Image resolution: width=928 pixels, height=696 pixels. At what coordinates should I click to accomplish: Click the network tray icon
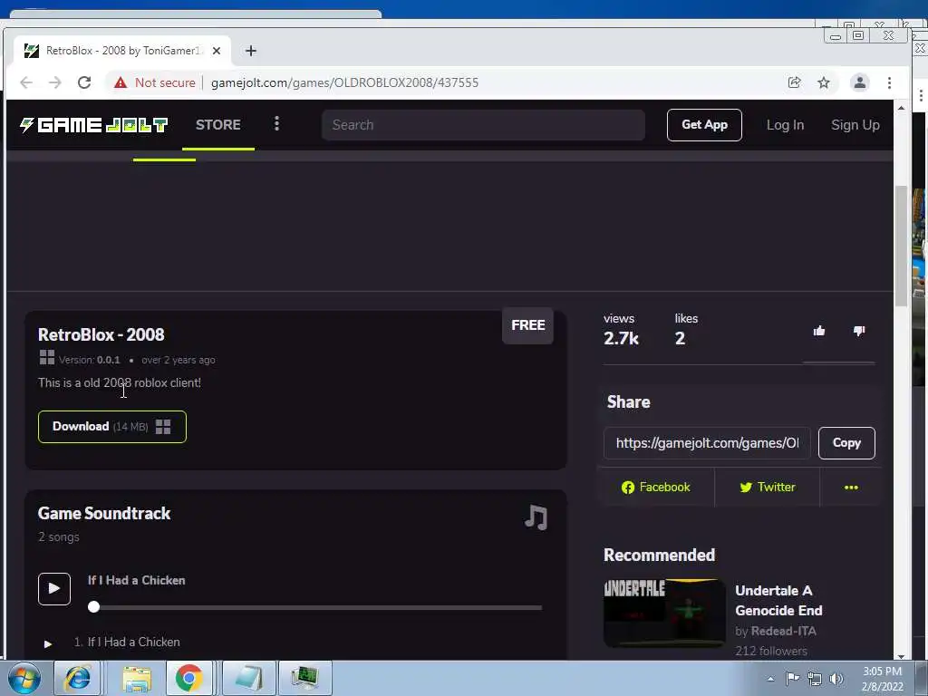click(815, 679)
